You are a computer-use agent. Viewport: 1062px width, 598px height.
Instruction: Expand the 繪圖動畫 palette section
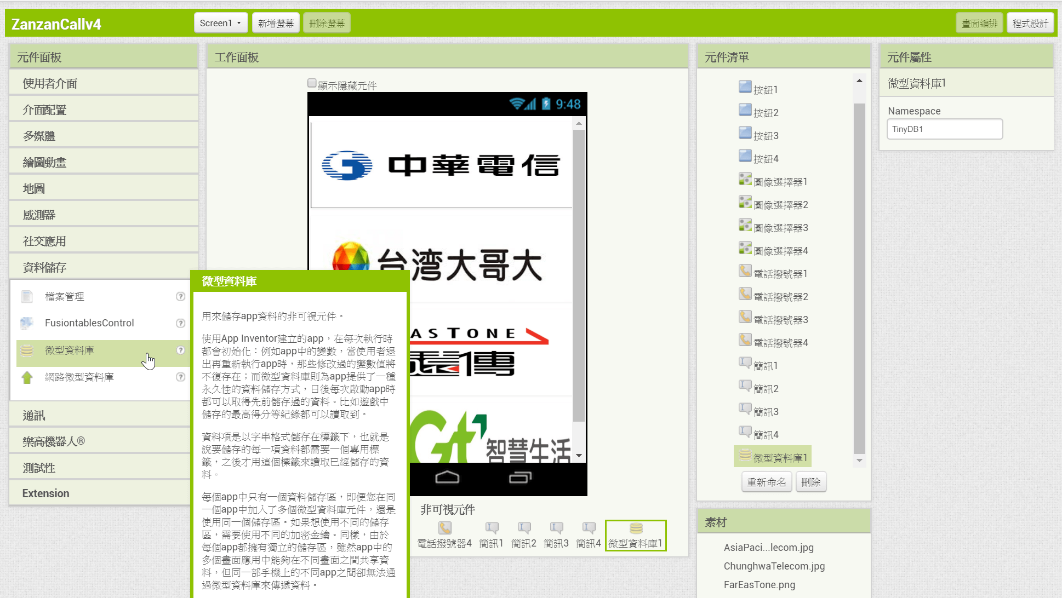(104, 162)
